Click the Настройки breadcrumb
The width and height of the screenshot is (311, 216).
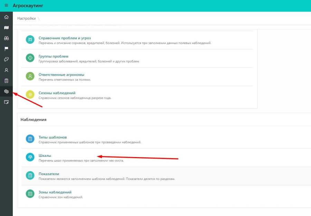[26, 18]
